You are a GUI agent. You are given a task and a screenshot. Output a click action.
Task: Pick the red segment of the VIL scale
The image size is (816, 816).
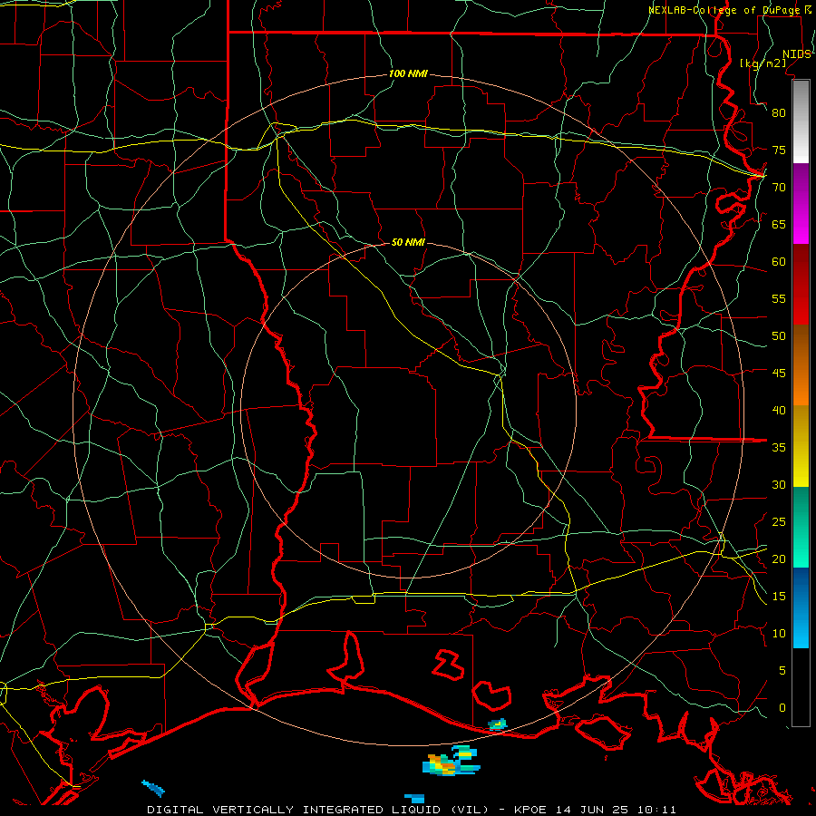(x=801, y=285)
